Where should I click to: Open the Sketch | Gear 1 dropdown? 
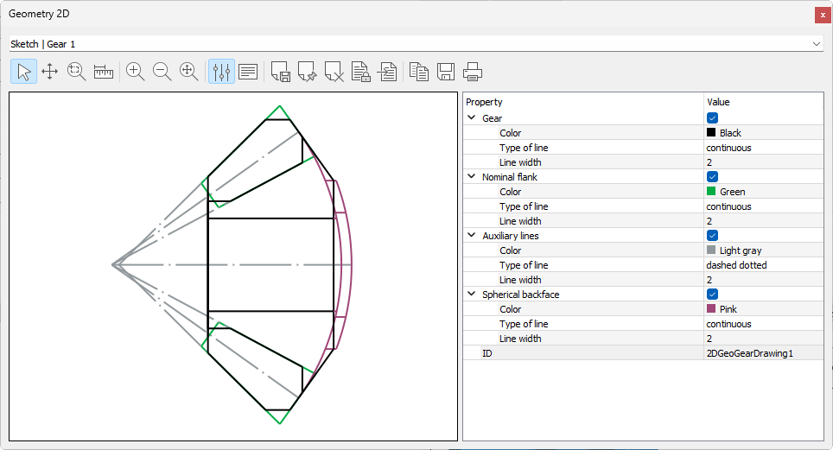point(416,43)
